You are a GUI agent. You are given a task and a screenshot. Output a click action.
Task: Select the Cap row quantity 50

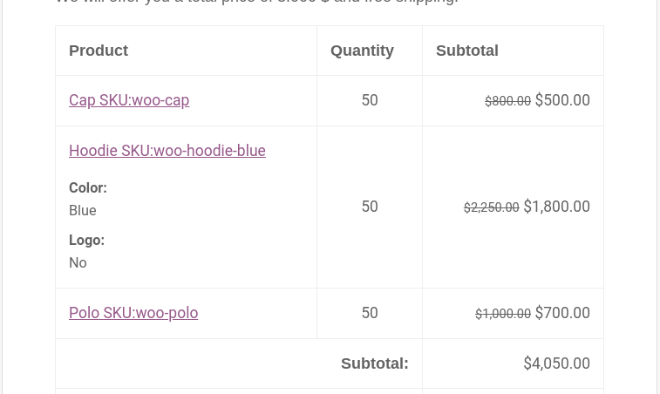tap(370, 100)
